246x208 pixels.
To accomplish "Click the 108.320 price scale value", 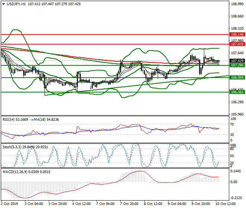I will coord(237,29).
